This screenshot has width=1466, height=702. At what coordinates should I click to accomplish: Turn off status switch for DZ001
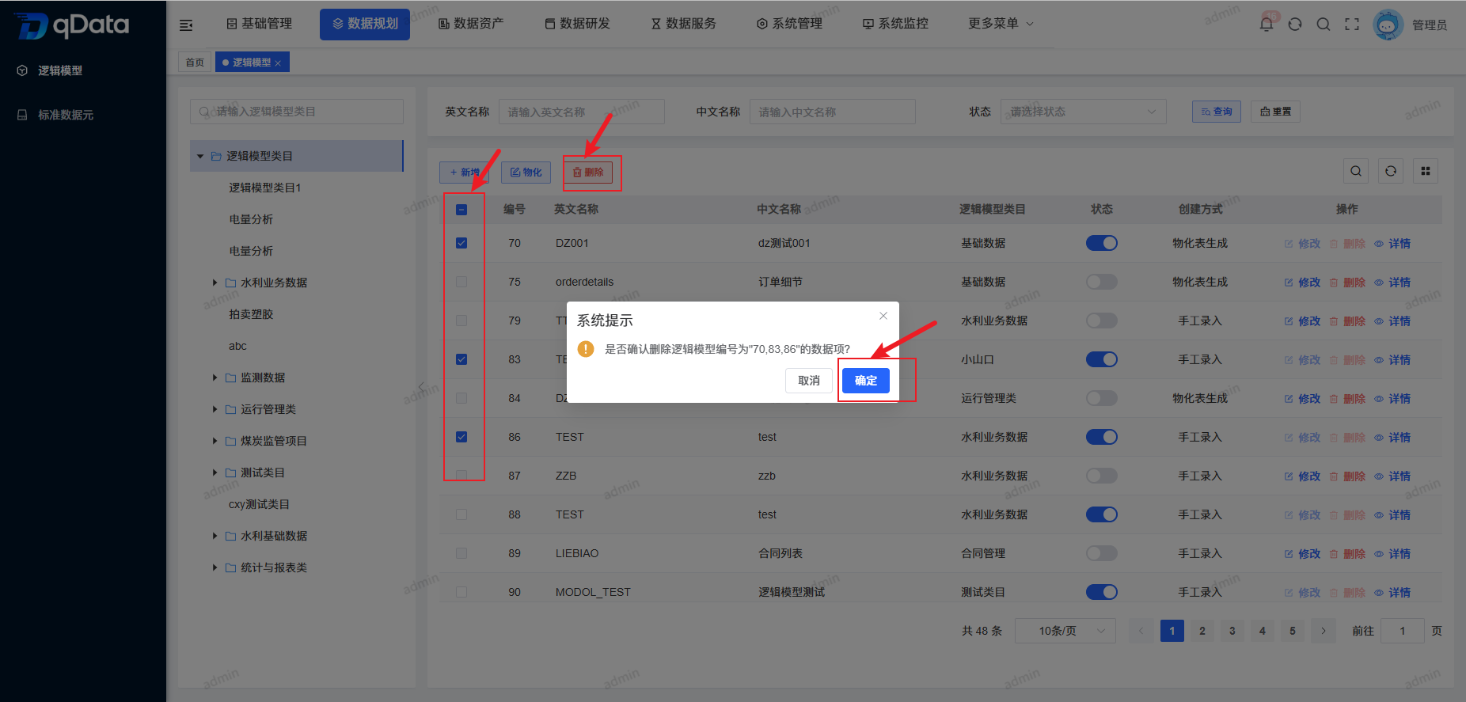pyautogui.click(x=1101, y=243)
